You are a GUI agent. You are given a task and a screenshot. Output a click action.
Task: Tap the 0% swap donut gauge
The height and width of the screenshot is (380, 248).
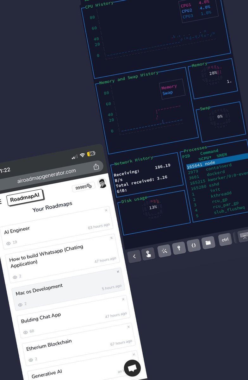point(220,117)
